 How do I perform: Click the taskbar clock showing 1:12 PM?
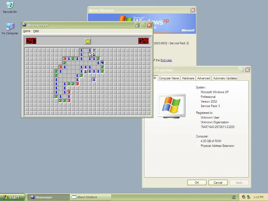[258, 197]
